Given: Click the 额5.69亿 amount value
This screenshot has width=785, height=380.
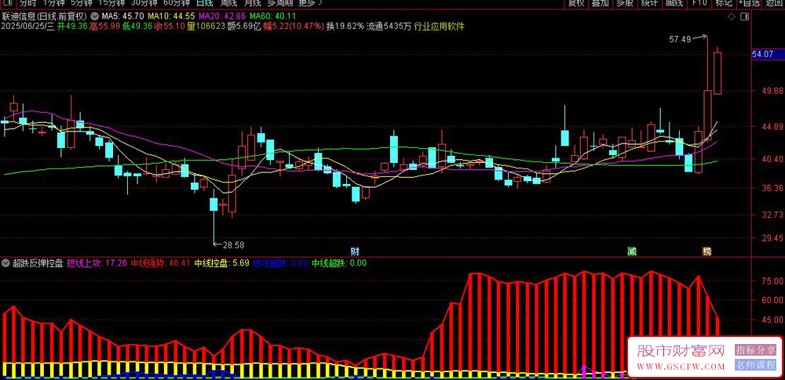Looking at the screenshot, I should point(245,27).
